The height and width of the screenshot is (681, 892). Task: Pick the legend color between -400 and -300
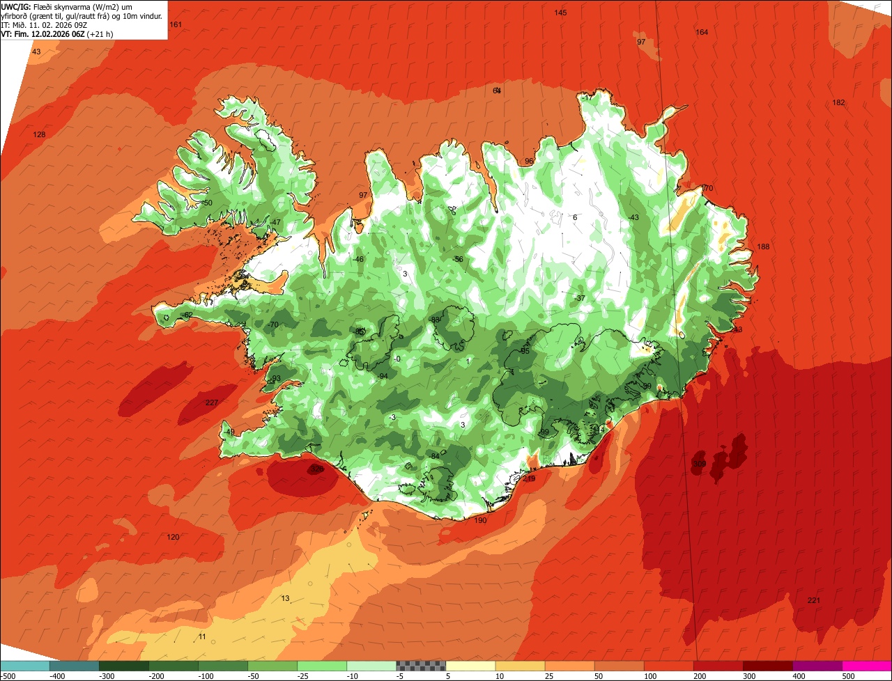click(x=75, y=666)
